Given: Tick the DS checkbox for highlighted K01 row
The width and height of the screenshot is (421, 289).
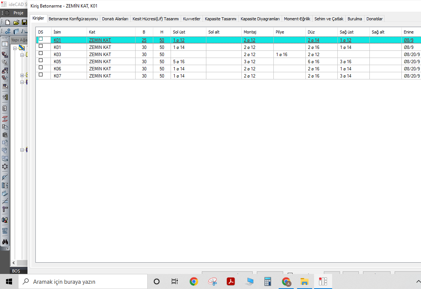Looking at the screenshot, I should coord(41,39).
